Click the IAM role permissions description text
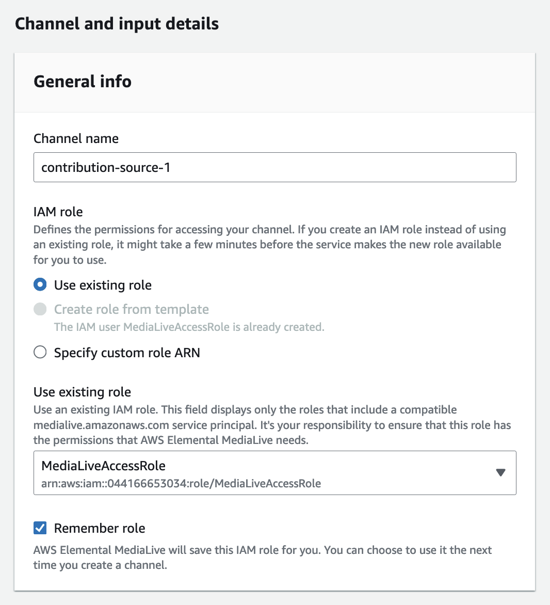The image size is (550, 605). tap(269, 245)
